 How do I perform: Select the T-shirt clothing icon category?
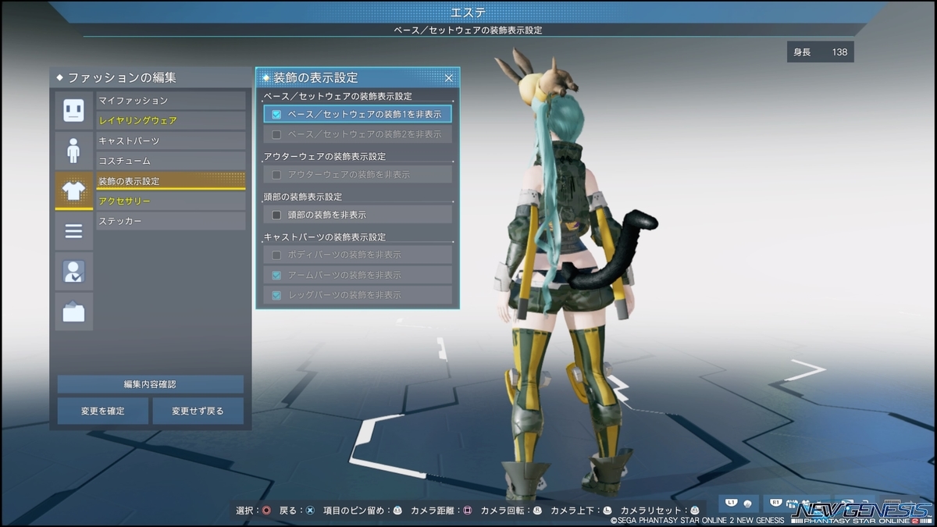click(x=73, y=191)
